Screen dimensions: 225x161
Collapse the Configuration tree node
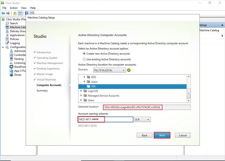tap(3, 47)
